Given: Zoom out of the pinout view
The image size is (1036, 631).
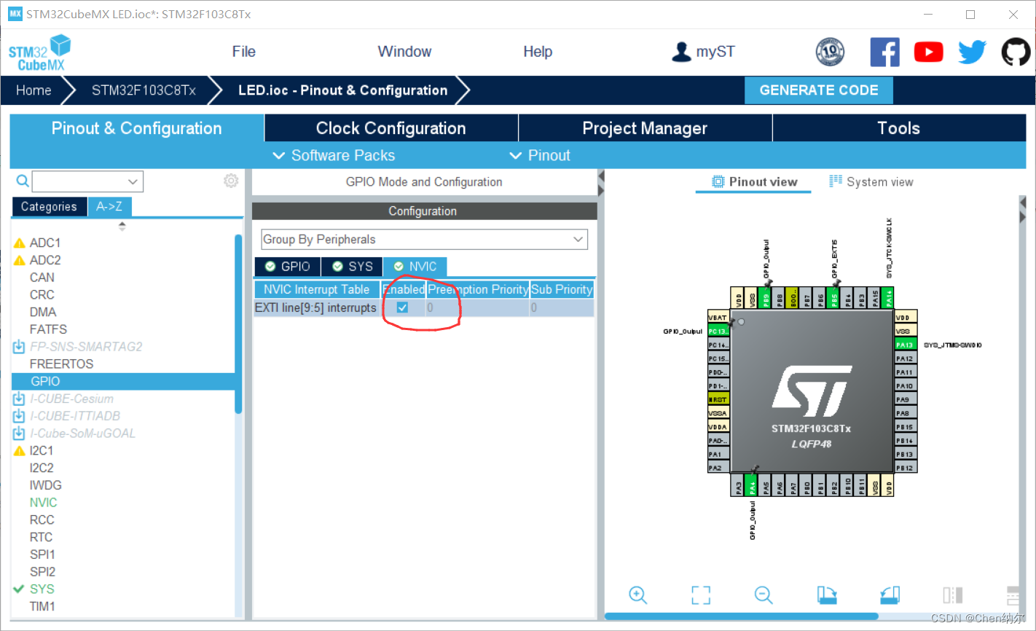Looking at the screenshot, I should [x=764, y=595].
